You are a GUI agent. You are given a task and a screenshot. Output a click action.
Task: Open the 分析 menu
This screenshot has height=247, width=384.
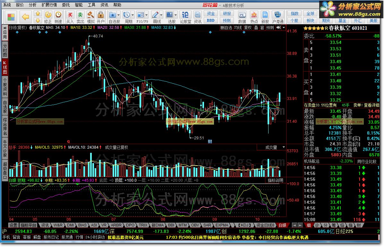click(33, 5)
